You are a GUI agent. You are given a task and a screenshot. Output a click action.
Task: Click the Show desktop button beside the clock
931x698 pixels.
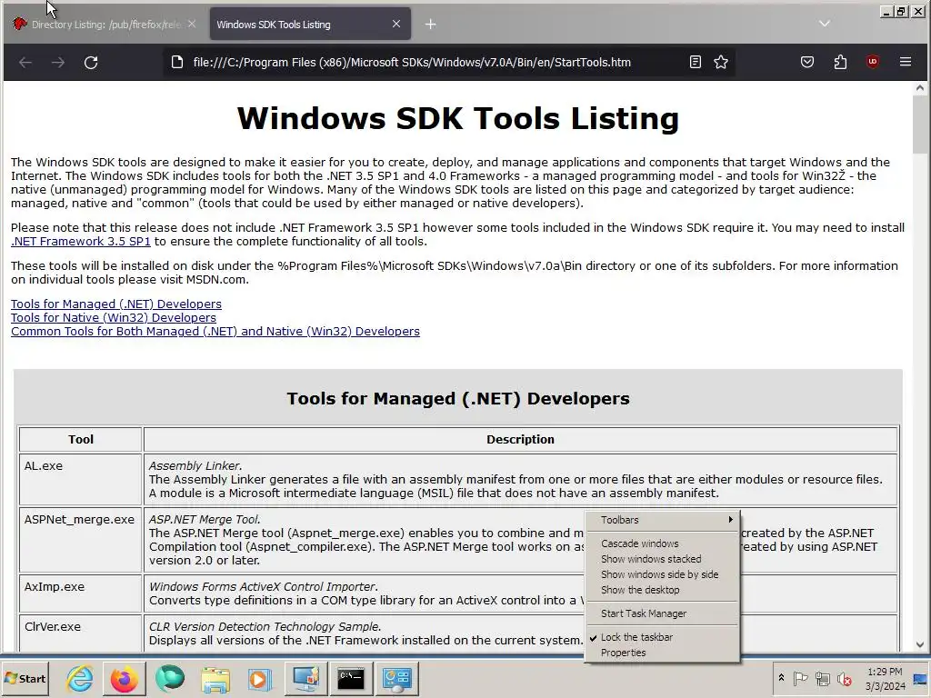[921, 678]
